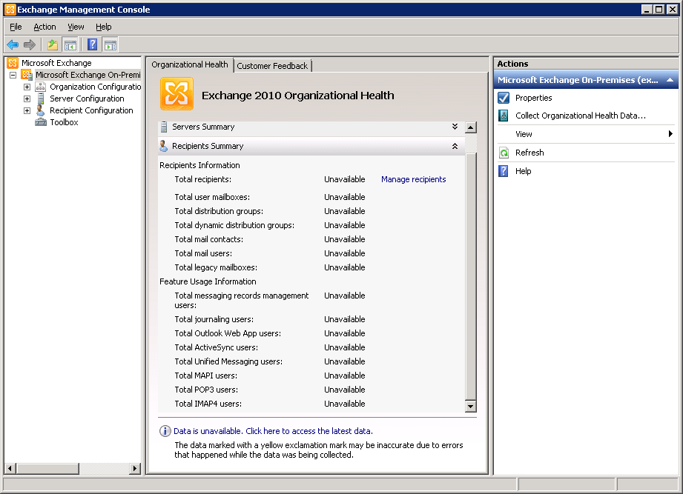Image resolution: width=683 pixels, height=494 pixels.
Task: Click the Recipient Configuration person icon
Action: (41, 110)
